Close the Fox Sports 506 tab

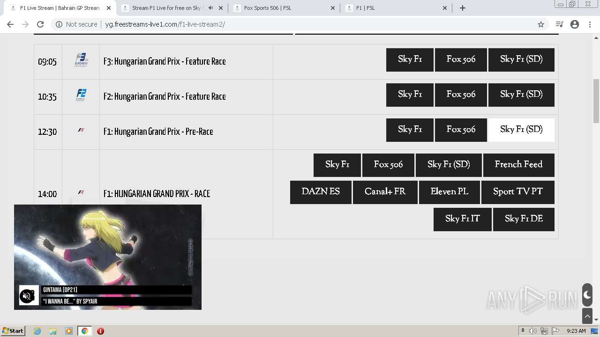[333, 8]
